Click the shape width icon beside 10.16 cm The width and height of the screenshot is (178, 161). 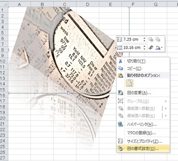(x=119, y=48)
